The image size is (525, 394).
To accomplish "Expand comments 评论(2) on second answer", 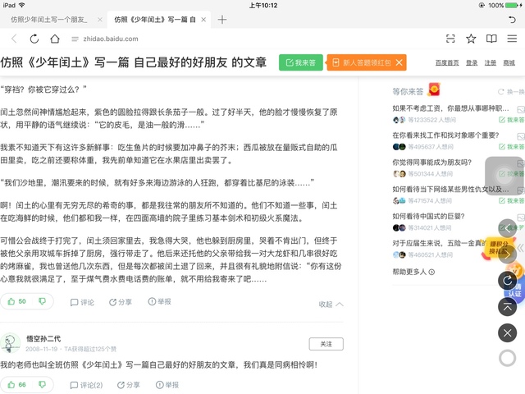I will [86, 384].
